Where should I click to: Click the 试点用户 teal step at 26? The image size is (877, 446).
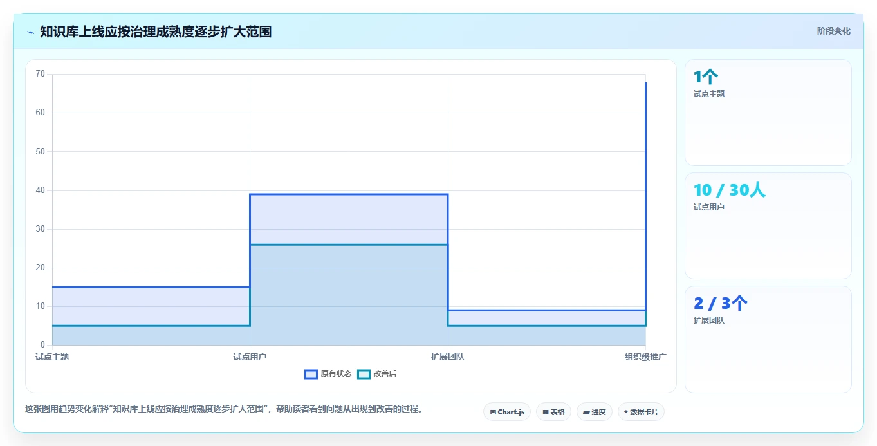click(349, 245)
